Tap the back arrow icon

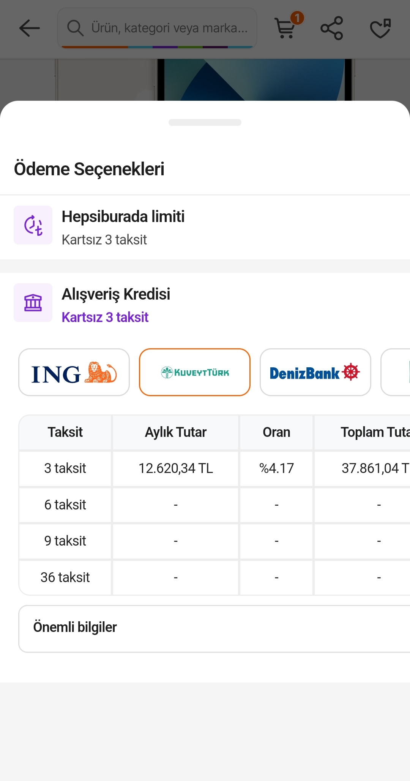pos(29,28)
